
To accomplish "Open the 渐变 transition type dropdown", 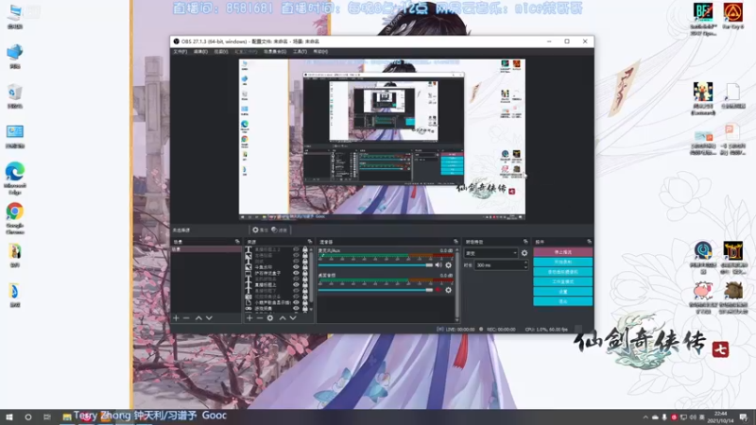I will coord(490,253).
